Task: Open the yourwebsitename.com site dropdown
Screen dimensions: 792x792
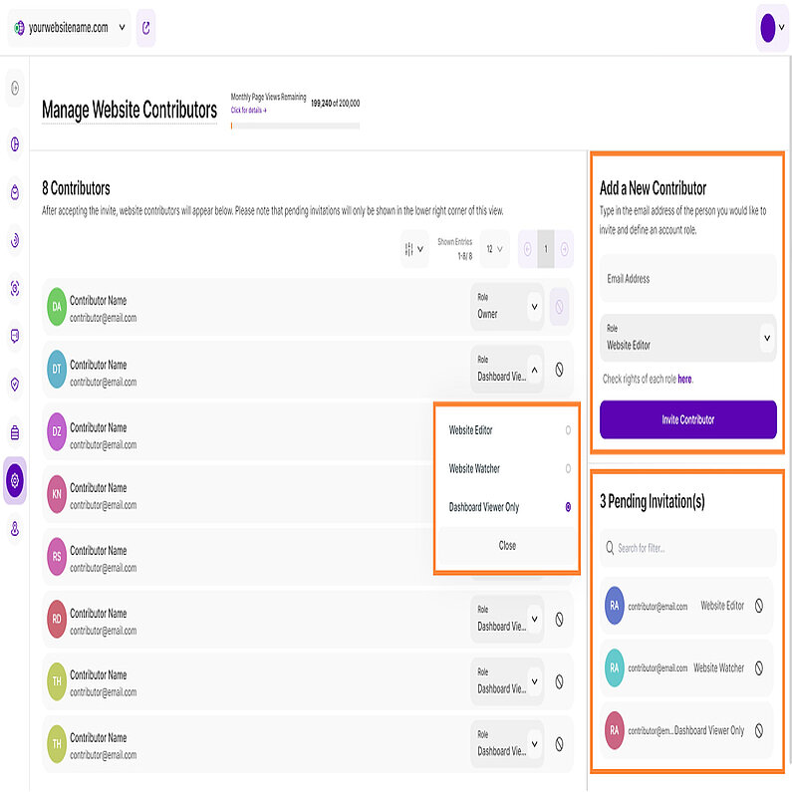Action: pyautogui.click(x=68, y=28)
